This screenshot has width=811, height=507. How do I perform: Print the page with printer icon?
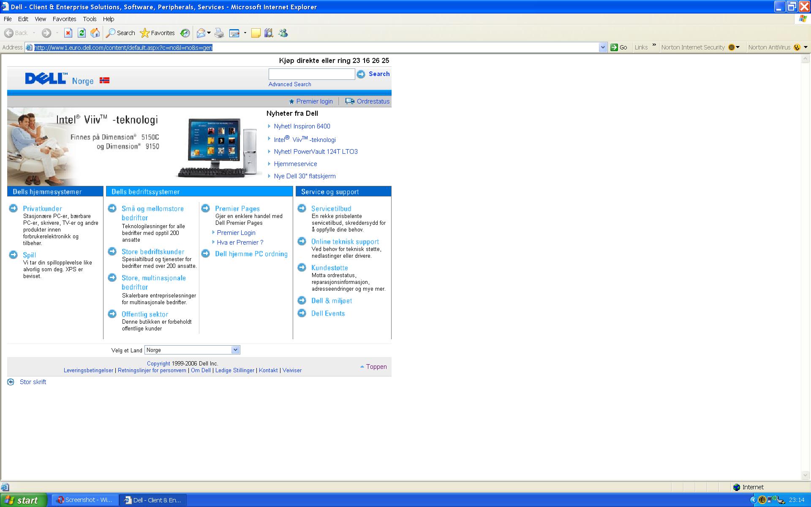pyautogui.click(x=219, y=33)
